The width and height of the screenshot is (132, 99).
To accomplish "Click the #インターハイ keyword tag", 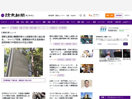I will point(43,28).
